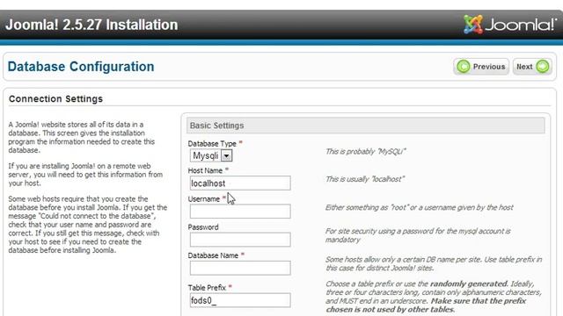Click the hint "This is usually localhost"
This screenshot has height=316, width=563.
pos(365,179)
